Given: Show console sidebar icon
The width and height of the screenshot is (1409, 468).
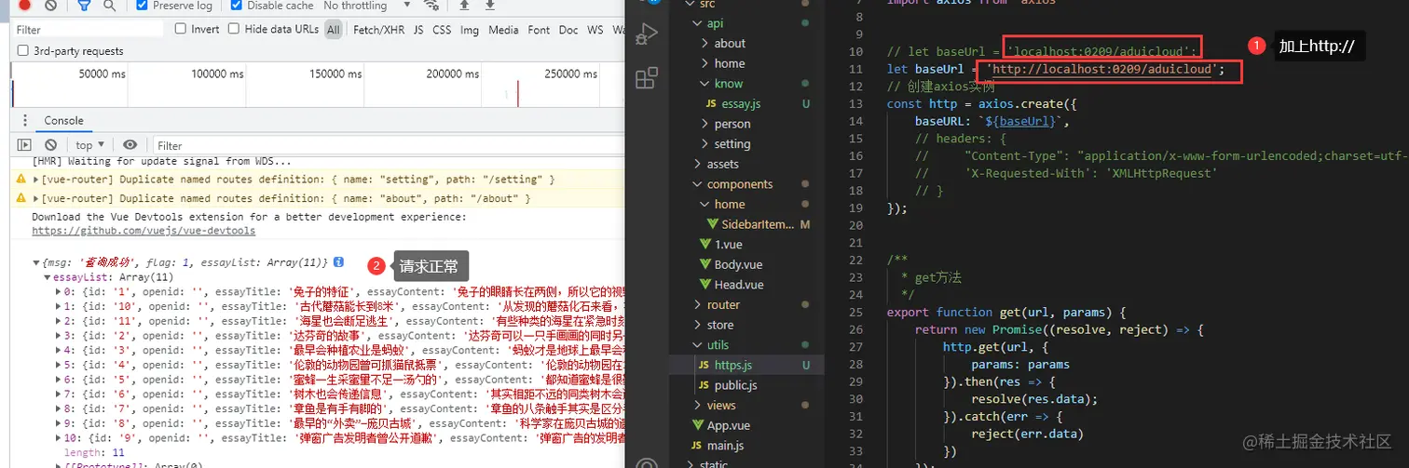Looking at the screenshot, I should click(x=25, y=145).
